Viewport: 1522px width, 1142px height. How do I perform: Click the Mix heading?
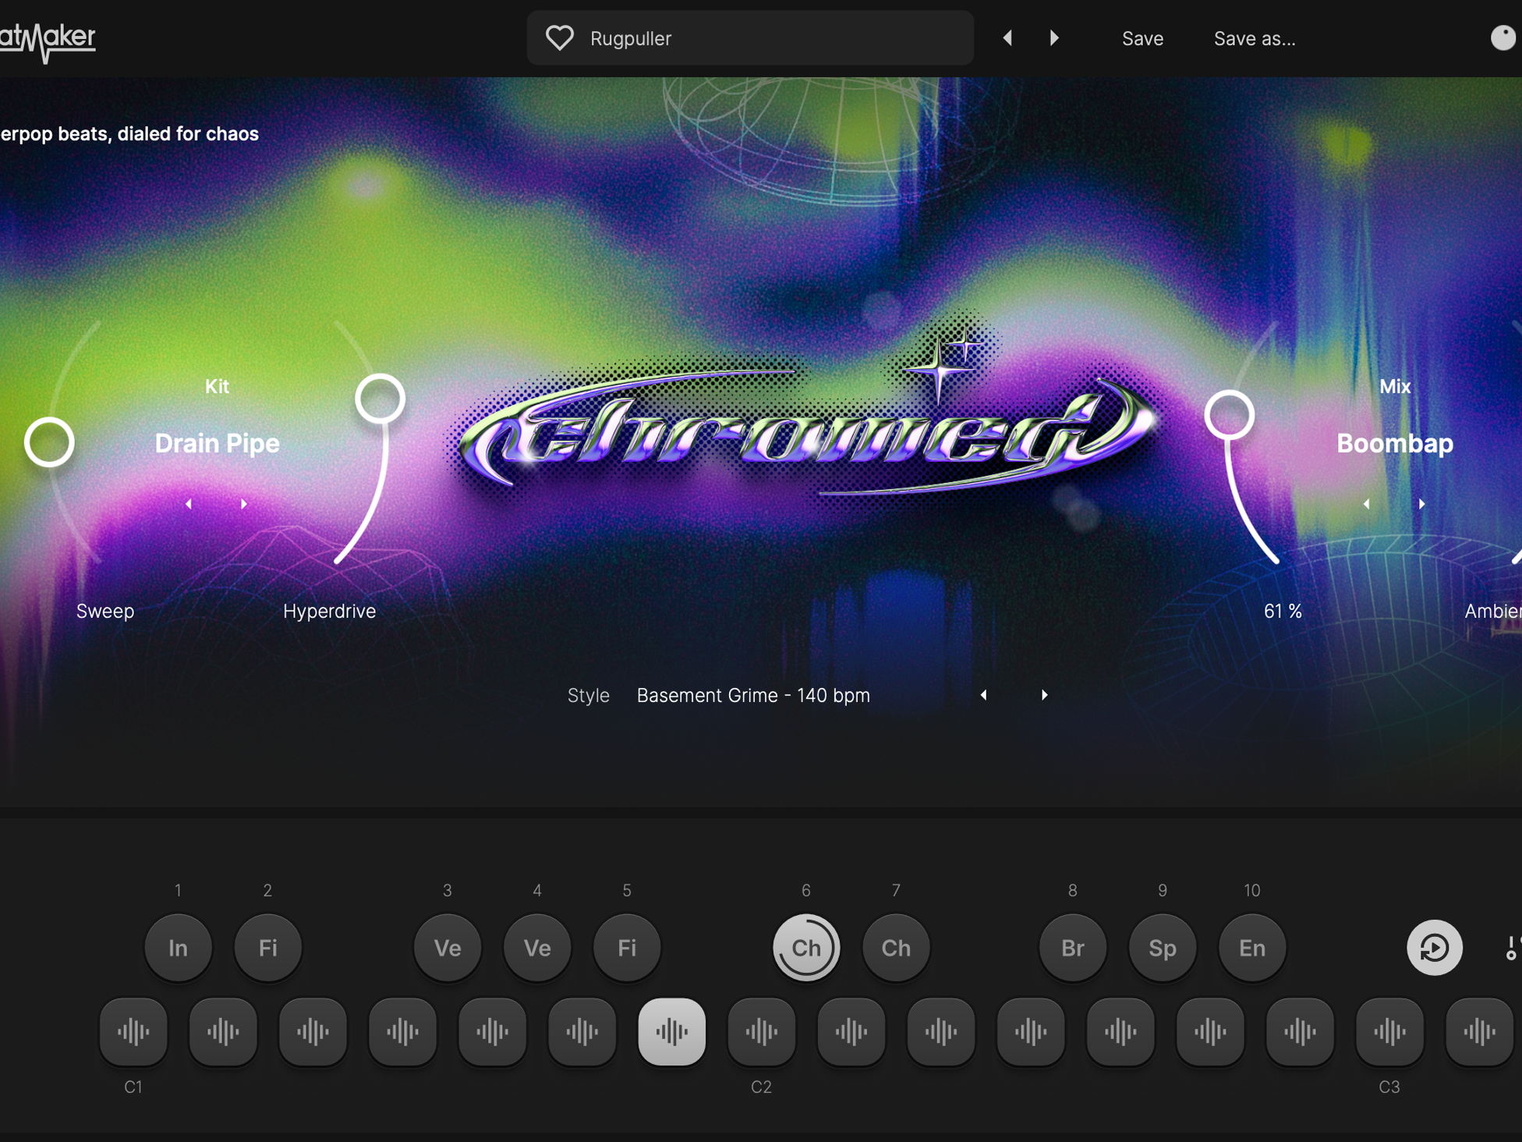click(x=1395, y=386)
